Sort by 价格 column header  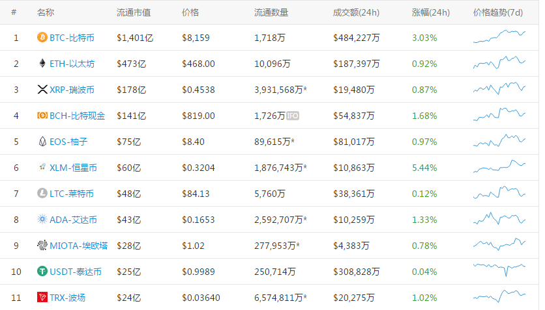click(190, 12)
